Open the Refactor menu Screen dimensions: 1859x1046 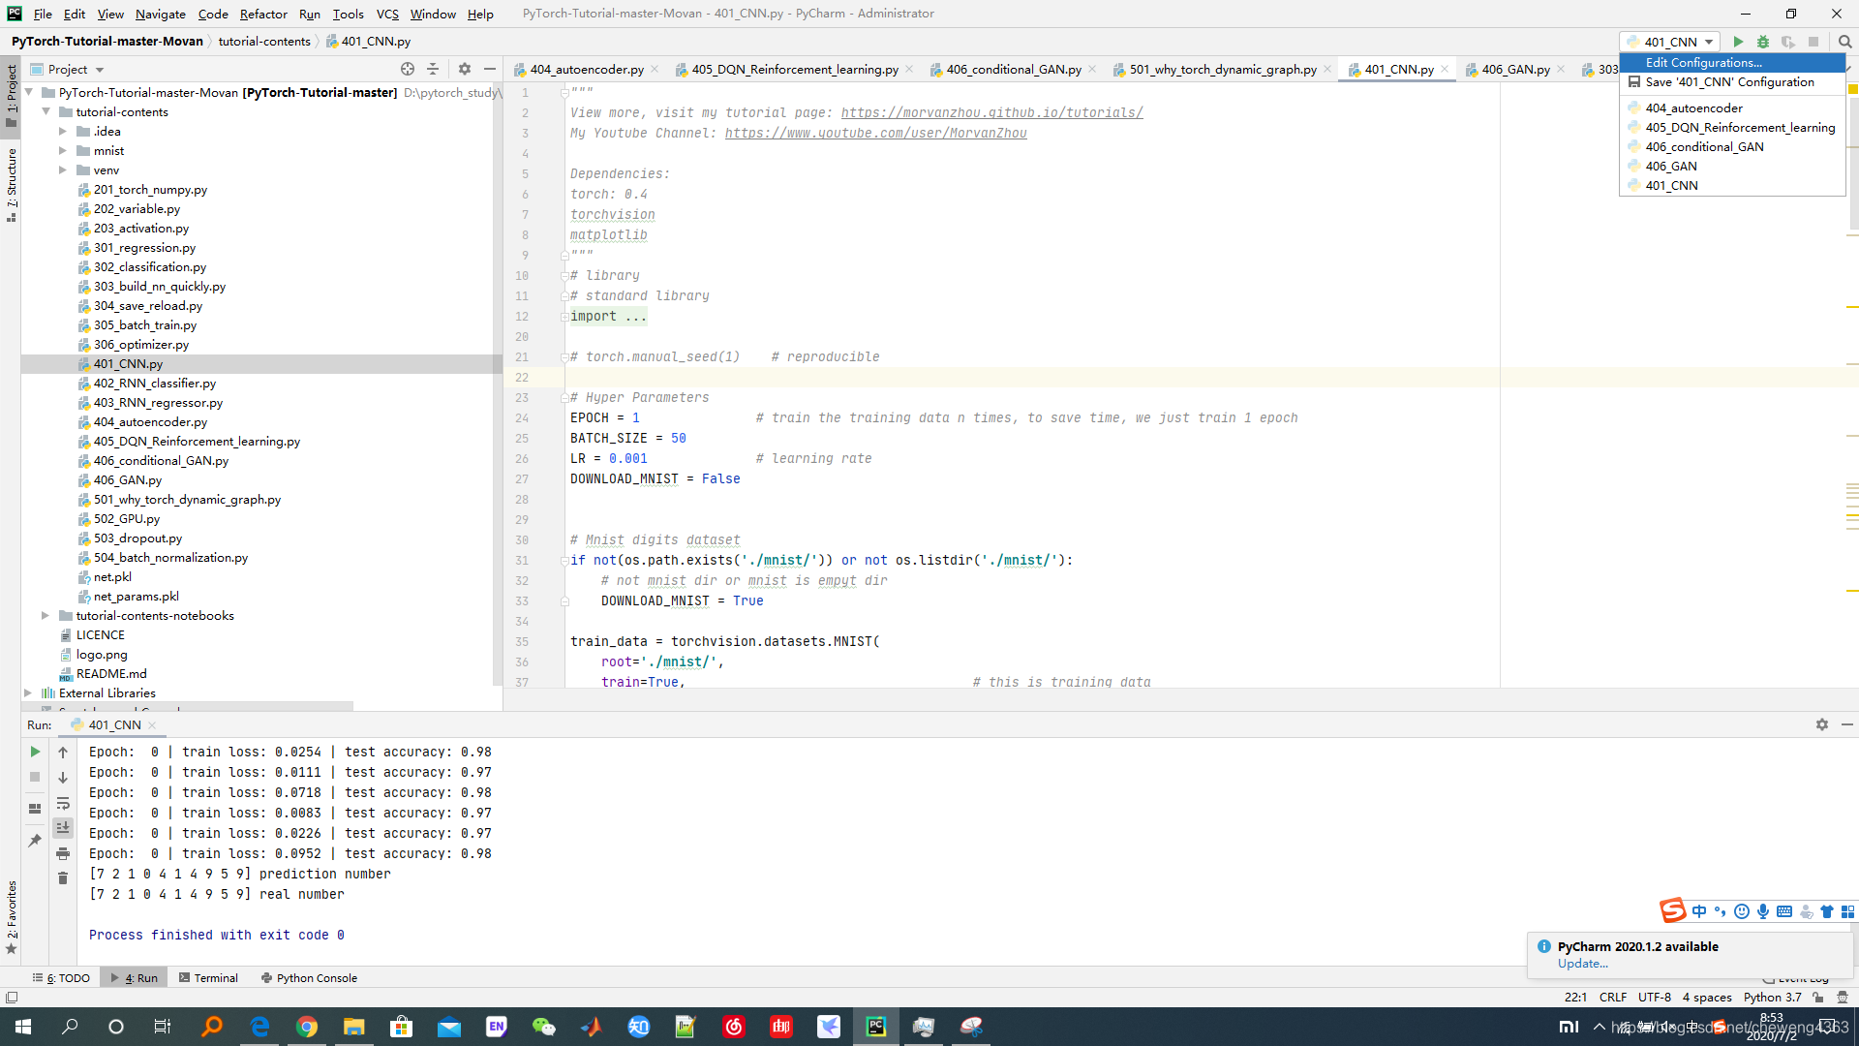[263, 14]
